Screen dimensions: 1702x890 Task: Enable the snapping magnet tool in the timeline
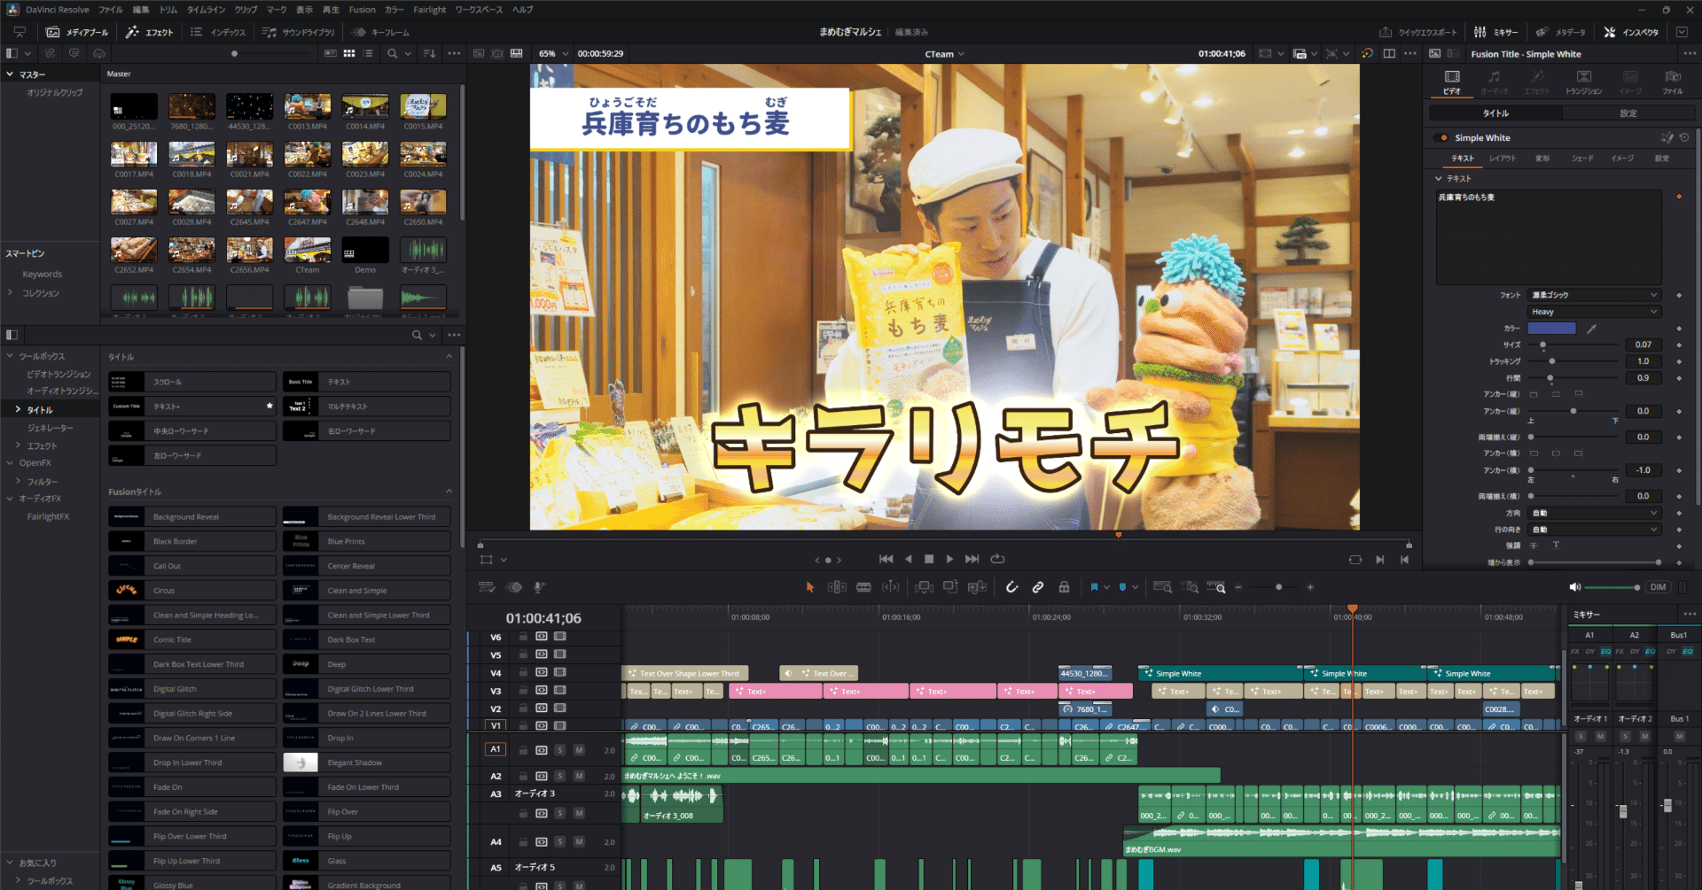[x=1011, y=586]
